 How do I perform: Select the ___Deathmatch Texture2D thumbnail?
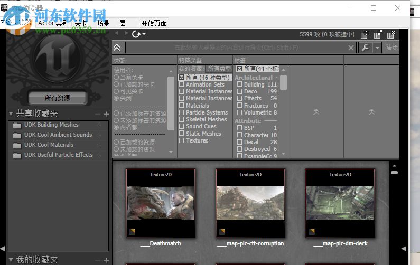coord(161,203)
